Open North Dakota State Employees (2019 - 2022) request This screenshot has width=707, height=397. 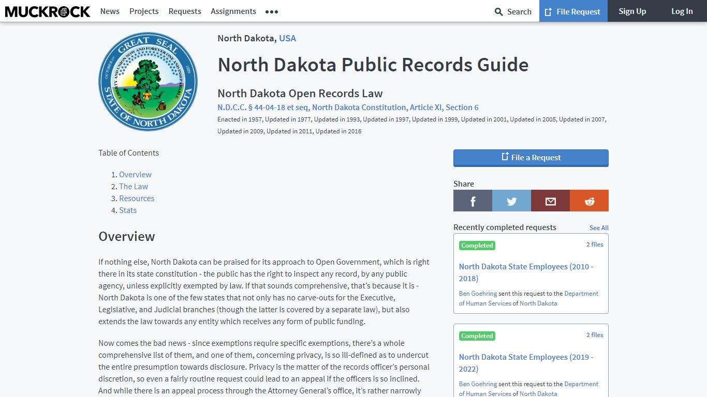point(526,363)
